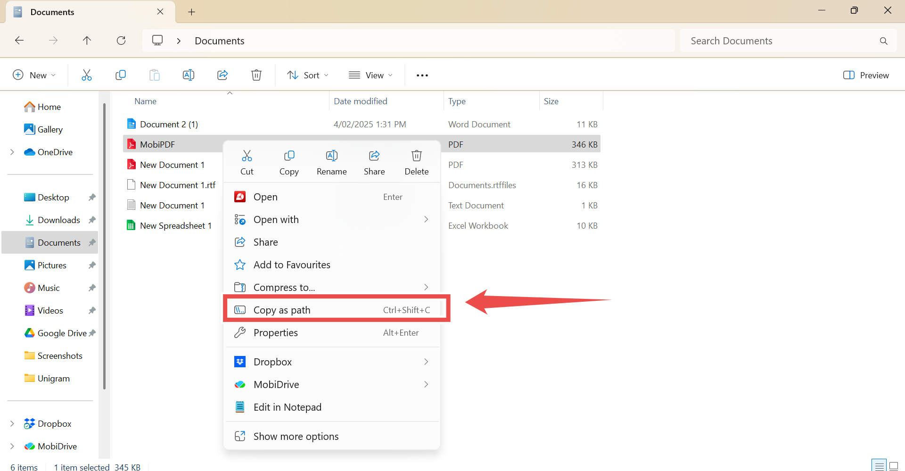Viewport: 905px width, 471px height.
Task: Unpin Desktop from quick access
Action: click(92, 197)
